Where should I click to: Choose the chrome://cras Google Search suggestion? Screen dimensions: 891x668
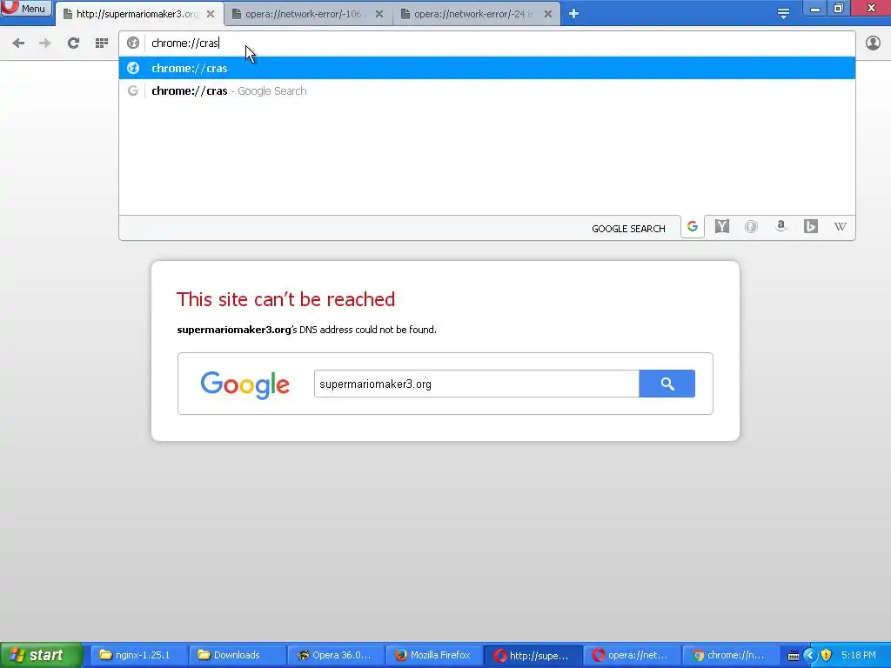(487, 90)
